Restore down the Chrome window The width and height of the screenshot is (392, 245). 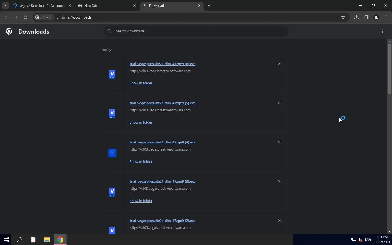pyautogui.click(x=373, y=5)
